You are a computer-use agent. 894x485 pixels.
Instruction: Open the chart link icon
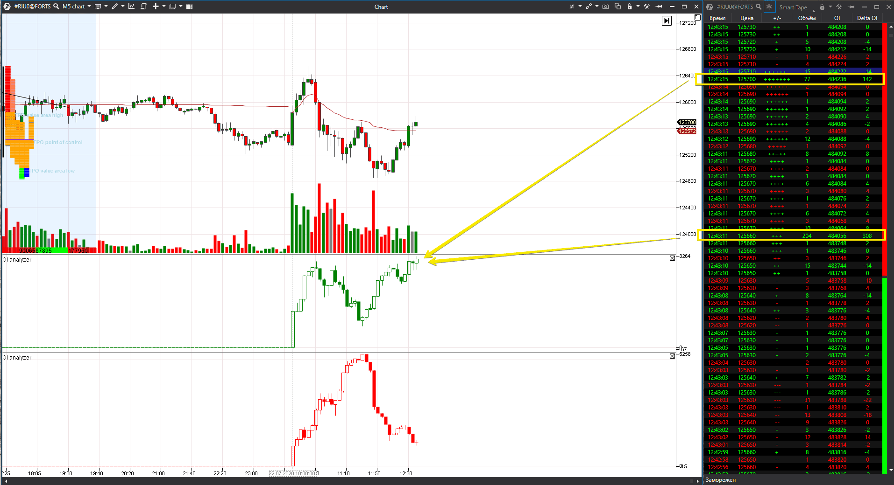click(x=589, y=7)
